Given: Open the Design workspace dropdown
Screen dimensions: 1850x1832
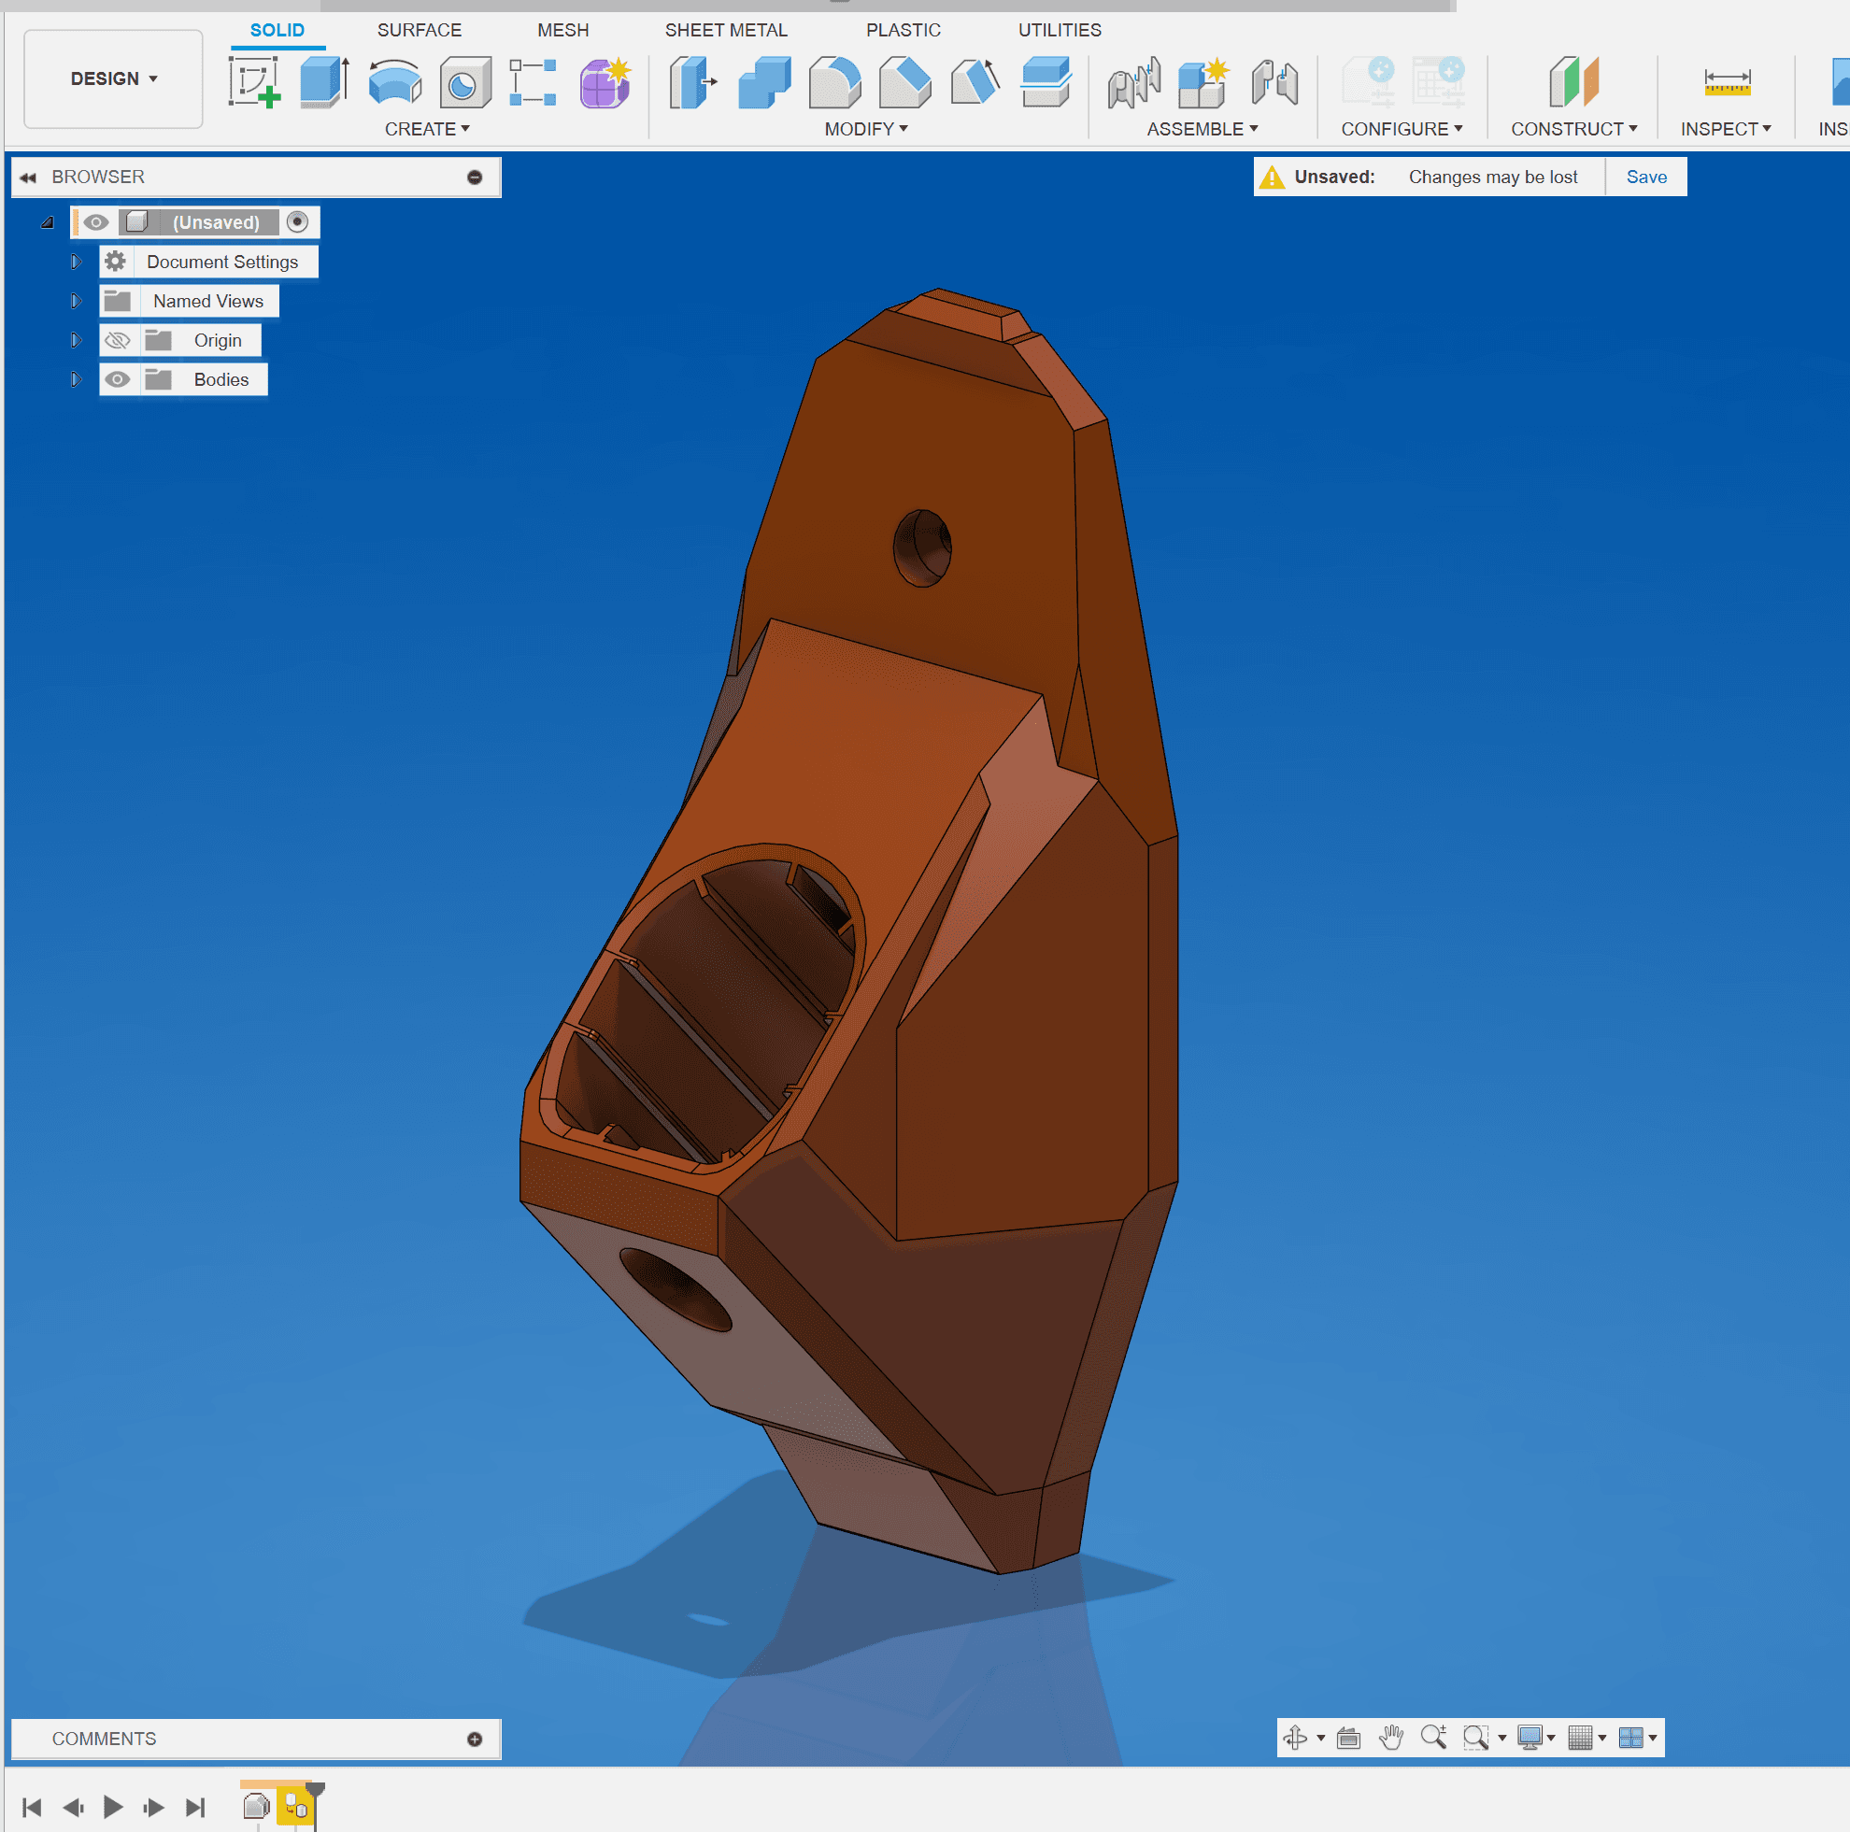Looking at the screenshot, I should pos(113,78).
